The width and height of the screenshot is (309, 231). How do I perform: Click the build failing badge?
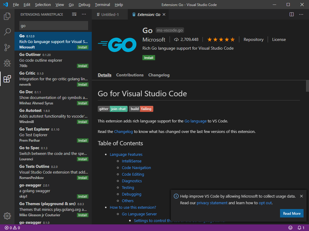pyautogui.click(x=141, y=109)
